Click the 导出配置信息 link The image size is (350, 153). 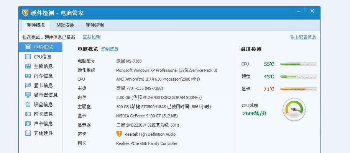[303, 37]
